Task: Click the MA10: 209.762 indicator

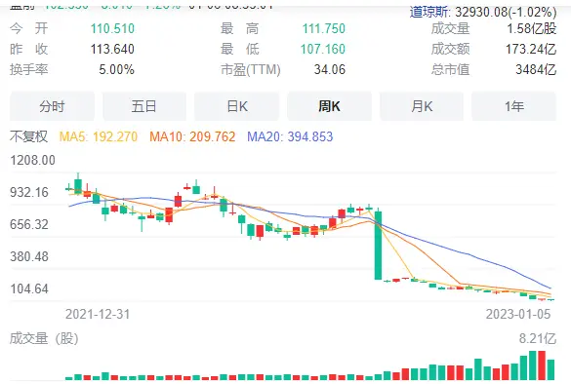Action: pos(192,136)
